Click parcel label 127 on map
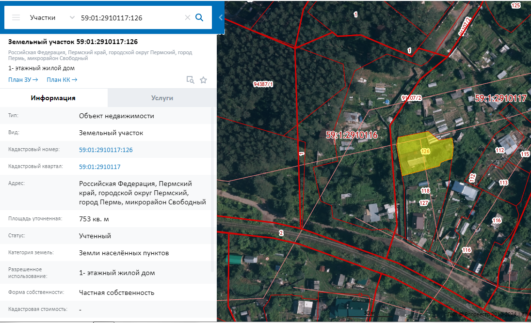Screen dimensions: 531x323 coord(424,203)
